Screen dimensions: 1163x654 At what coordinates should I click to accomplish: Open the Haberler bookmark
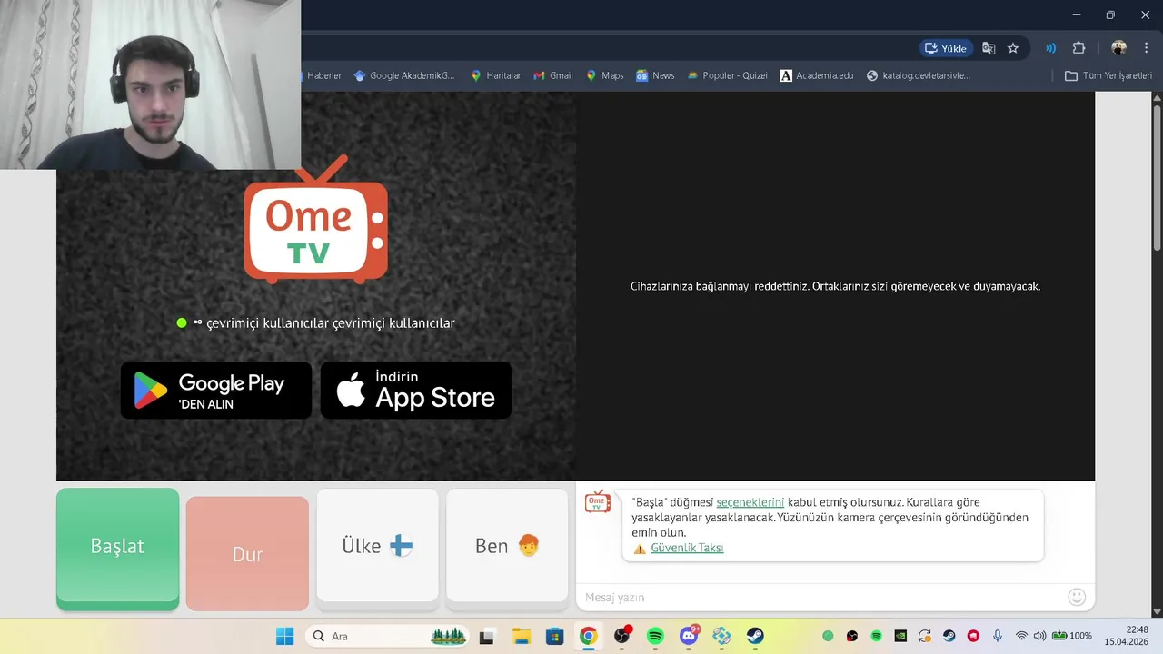coord(323,75)
